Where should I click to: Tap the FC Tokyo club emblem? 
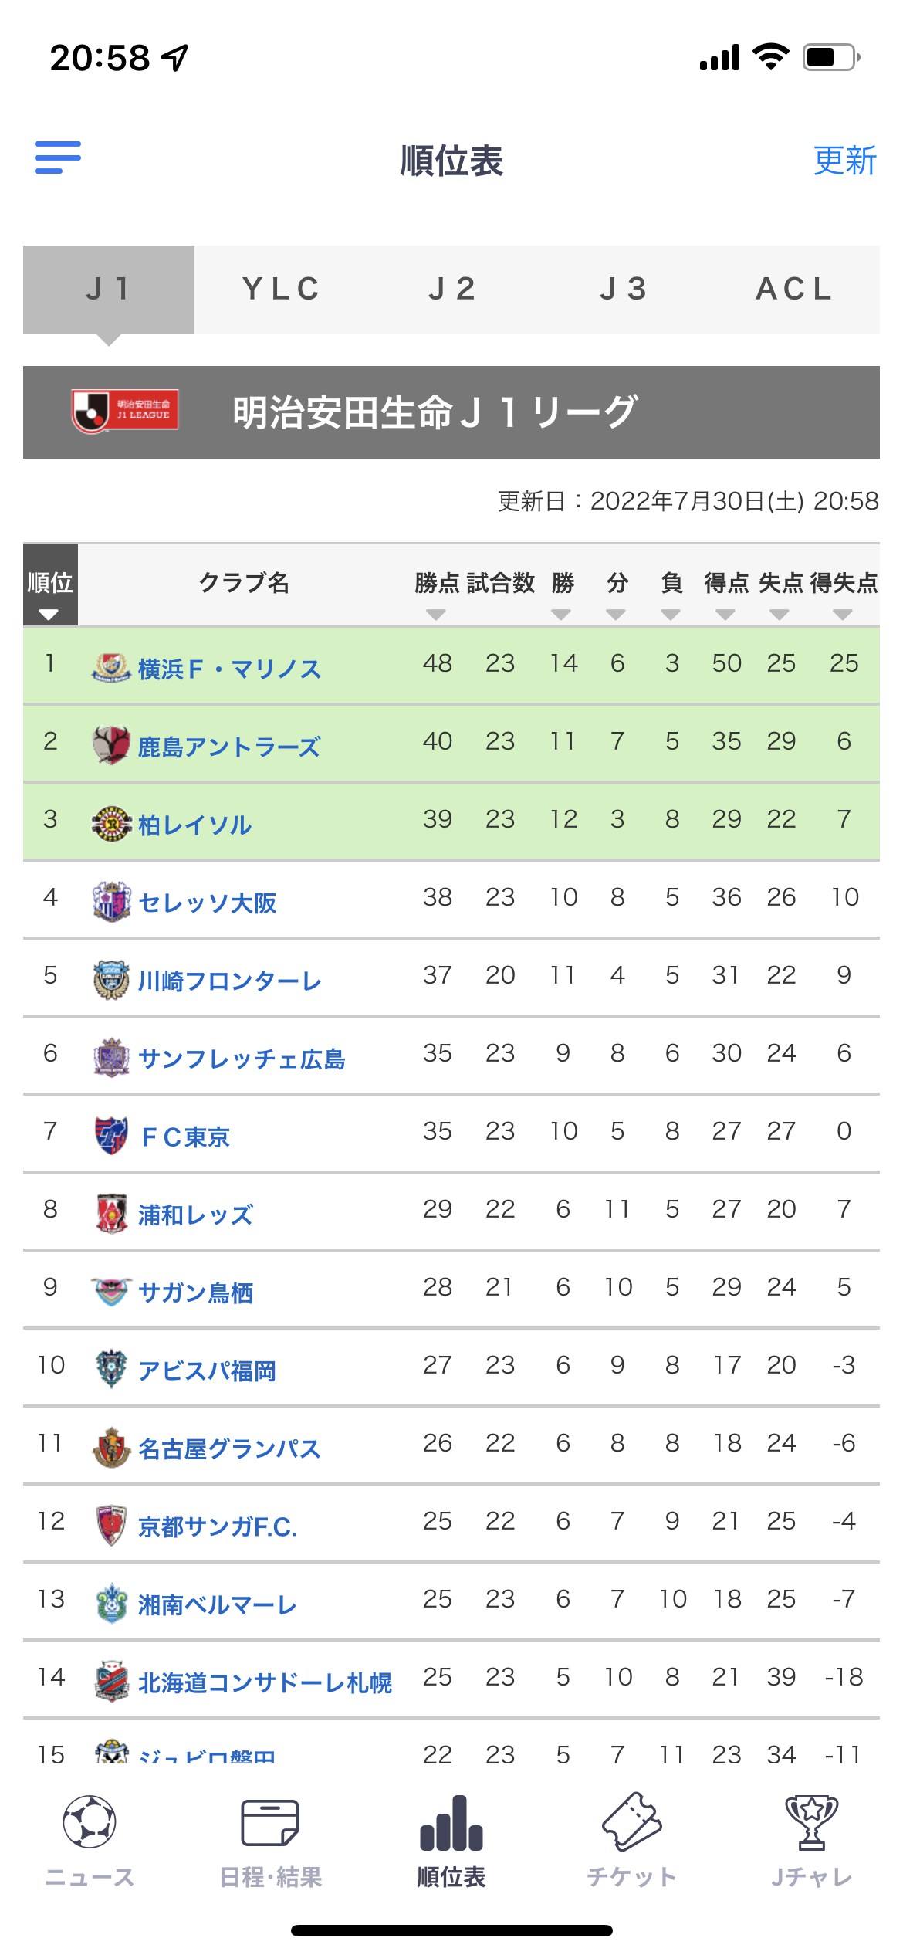[x=111, y=1135]
